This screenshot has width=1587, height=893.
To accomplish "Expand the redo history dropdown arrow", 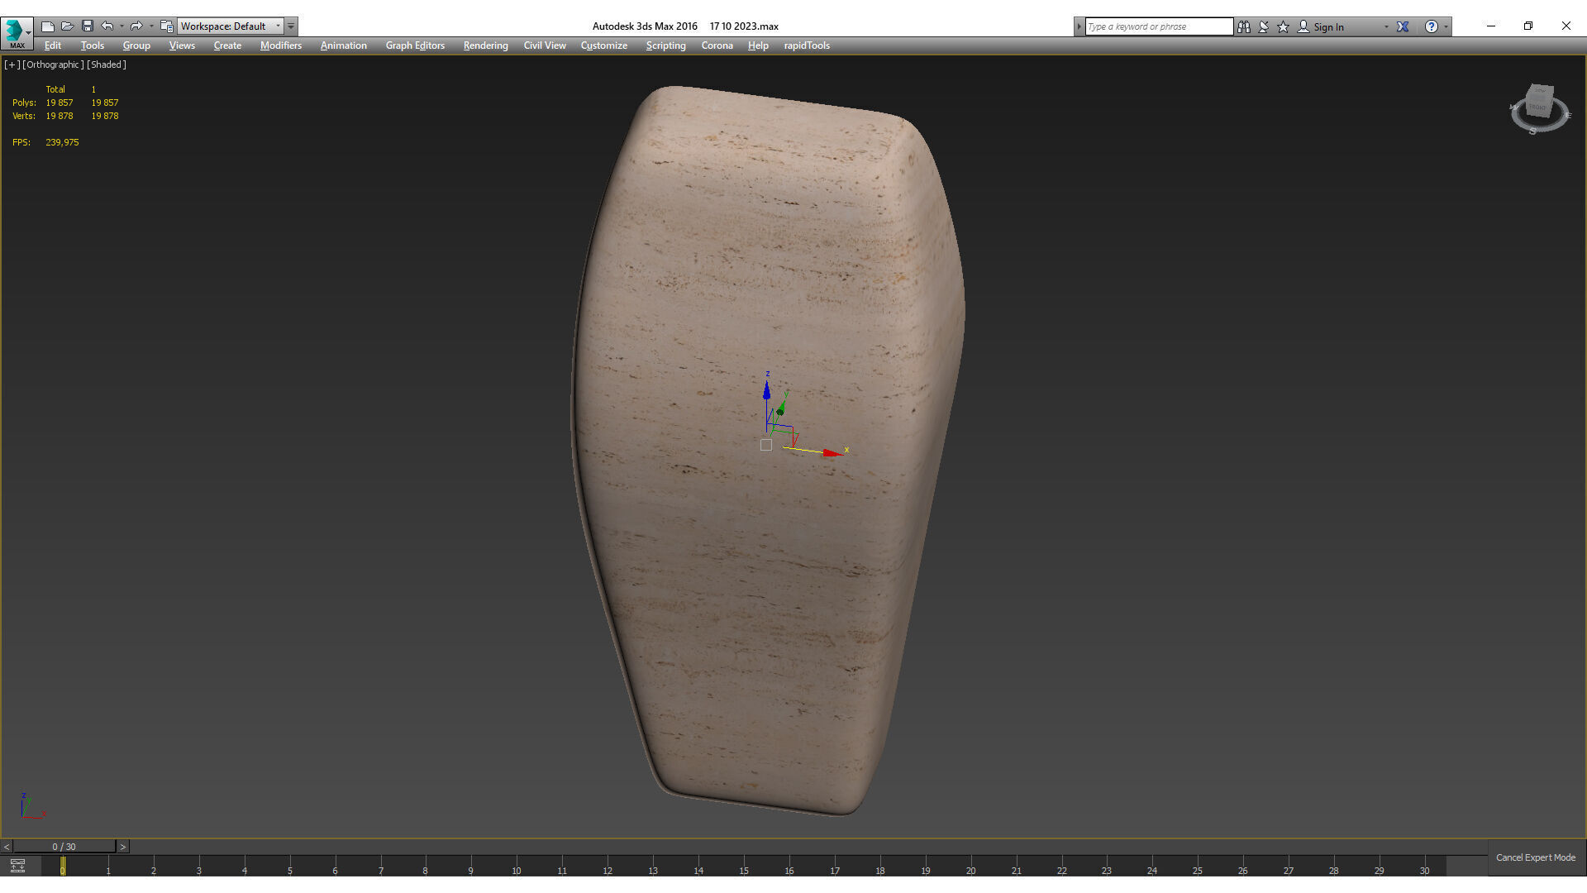I will pos(151,26).
